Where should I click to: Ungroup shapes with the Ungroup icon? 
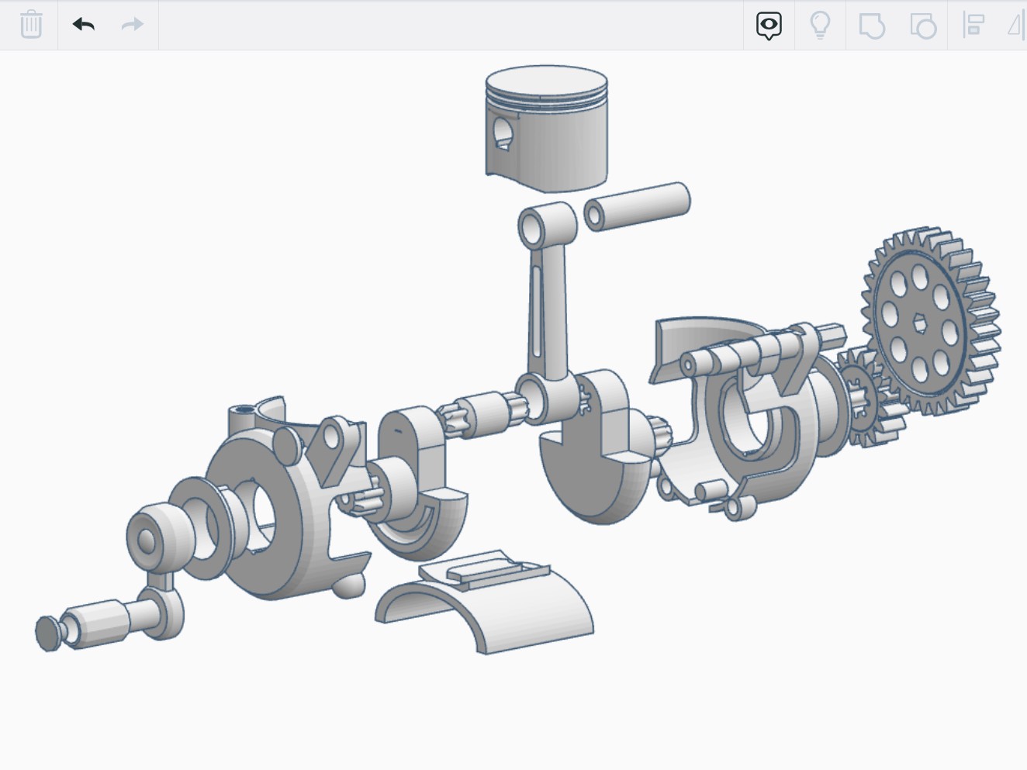coord(923,24)
